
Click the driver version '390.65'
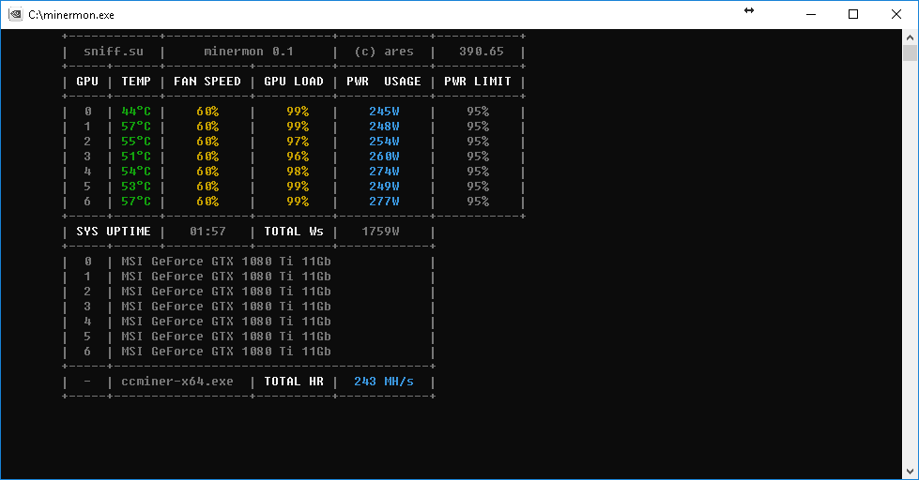tap(482, 52)
